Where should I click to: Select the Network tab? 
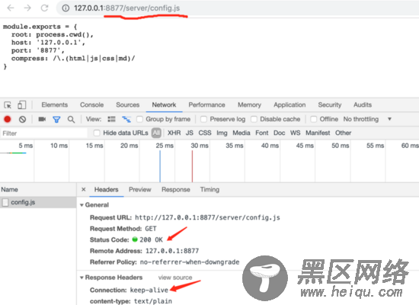click(164, 105)
